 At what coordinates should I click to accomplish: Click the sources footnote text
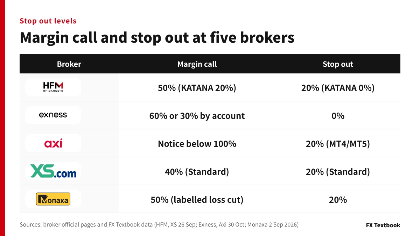pyautogui.click(x=159, y=224)
